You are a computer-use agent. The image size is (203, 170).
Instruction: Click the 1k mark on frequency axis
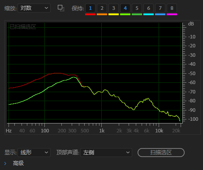point(102,131)
